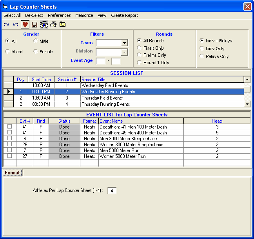This screenshot has height=239, width=254.
Task: Choose Round 1 Only option
Action: (139, 62)
